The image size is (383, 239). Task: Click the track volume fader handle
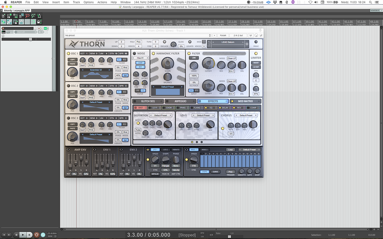coord(30,39)
